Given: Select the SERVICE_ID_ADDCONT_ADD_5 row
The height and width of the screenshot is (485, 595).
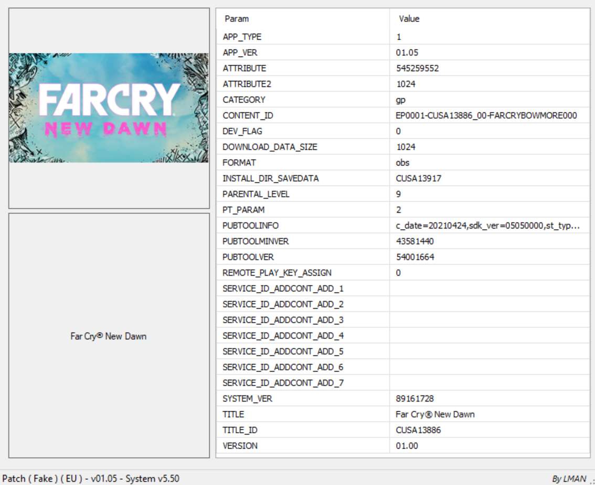Looking at the screenshot, I should tap(403, 351).
